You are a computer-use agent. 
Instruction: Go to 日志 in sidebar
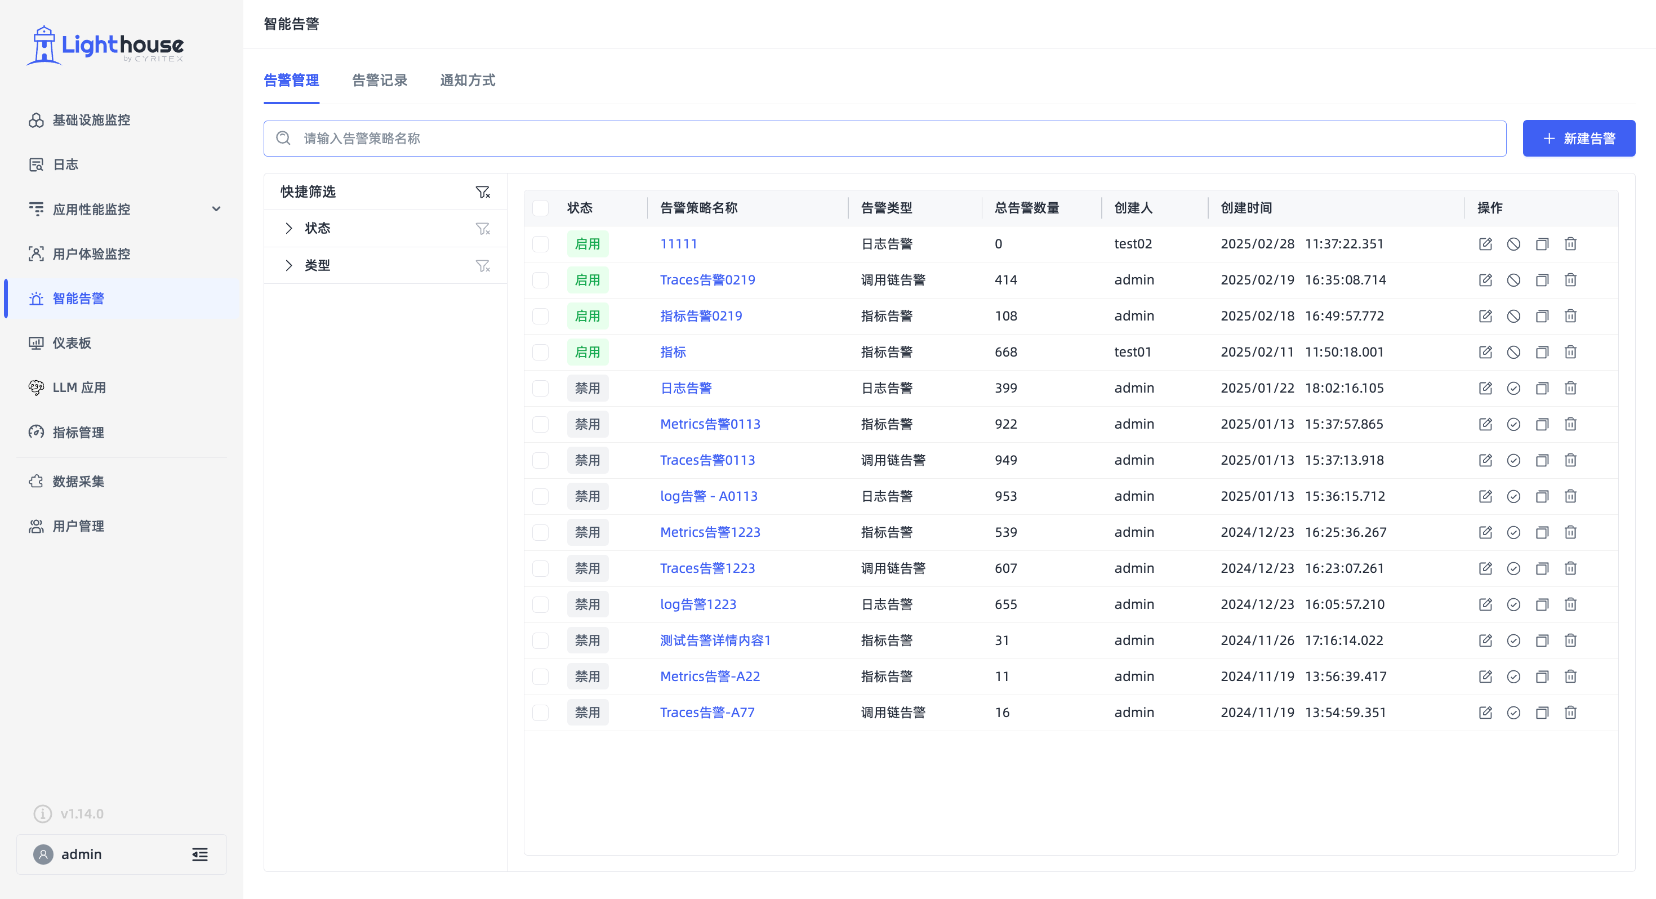tap(122, 164)
